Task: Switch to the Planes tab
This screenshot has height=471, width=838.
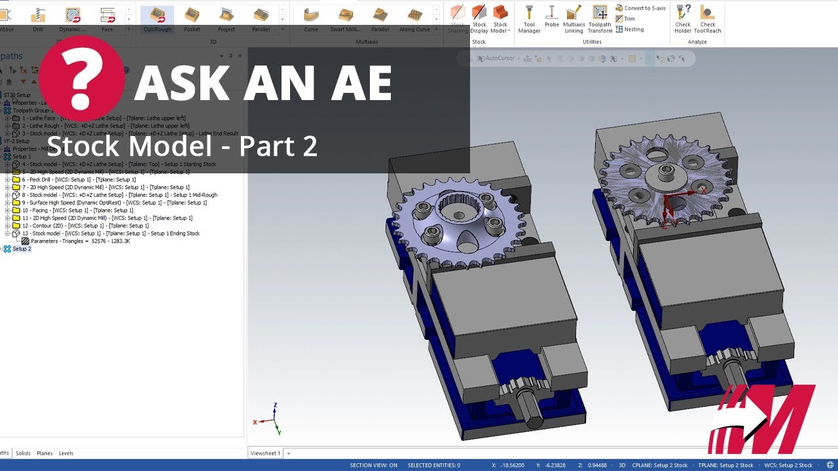Action: (45, 453)
